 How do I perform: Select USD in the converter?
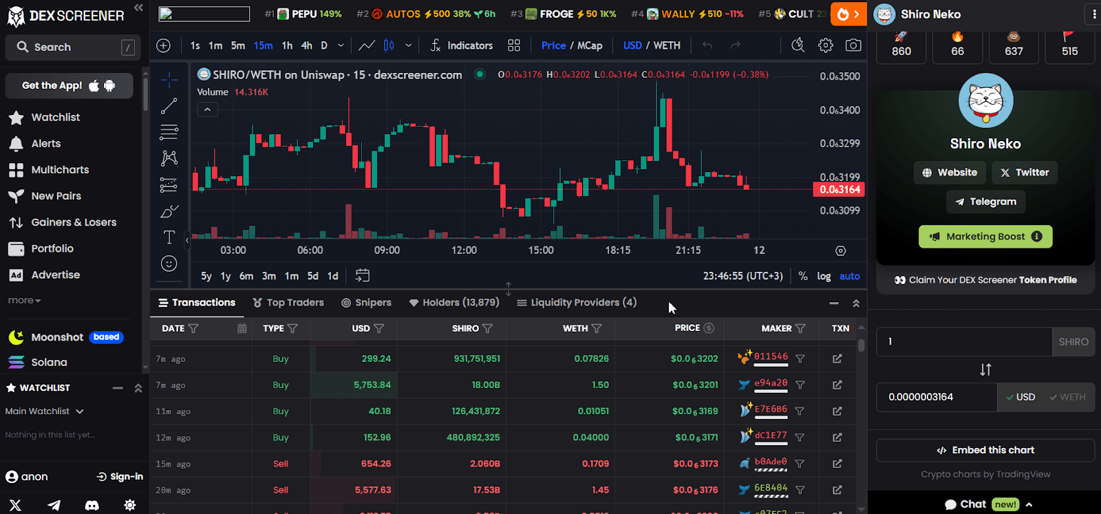[x=1021, y=397]
